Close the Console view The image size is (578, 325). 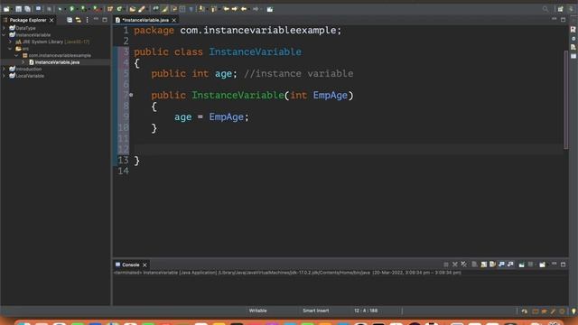click(144, 265)
